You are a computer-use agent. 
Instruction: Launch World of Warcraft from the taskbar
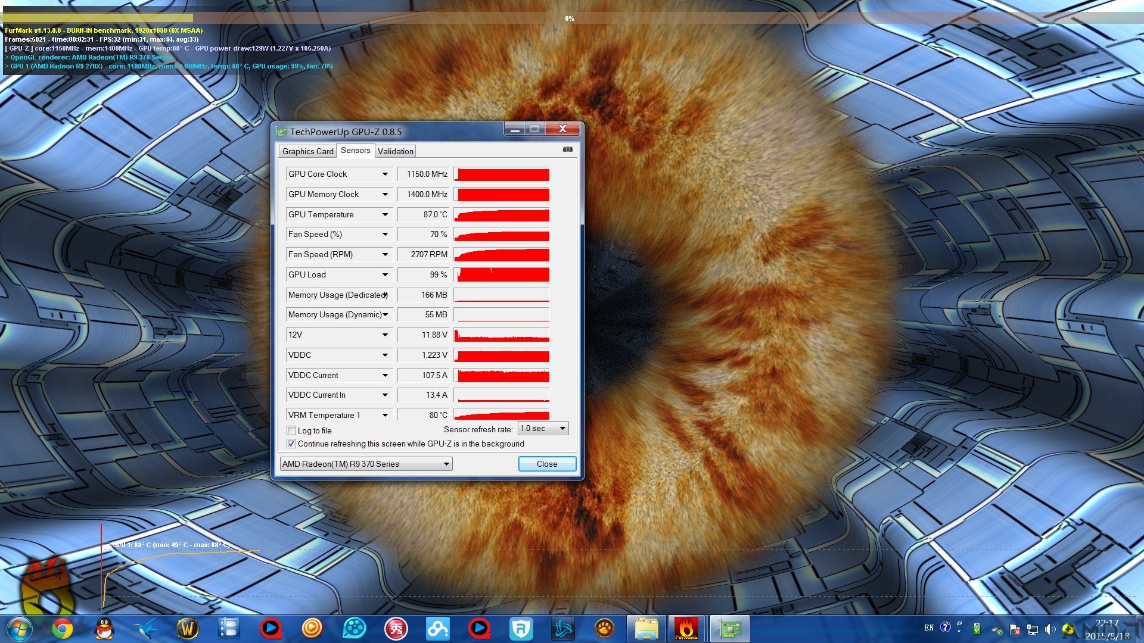click(x=188, y=629)
